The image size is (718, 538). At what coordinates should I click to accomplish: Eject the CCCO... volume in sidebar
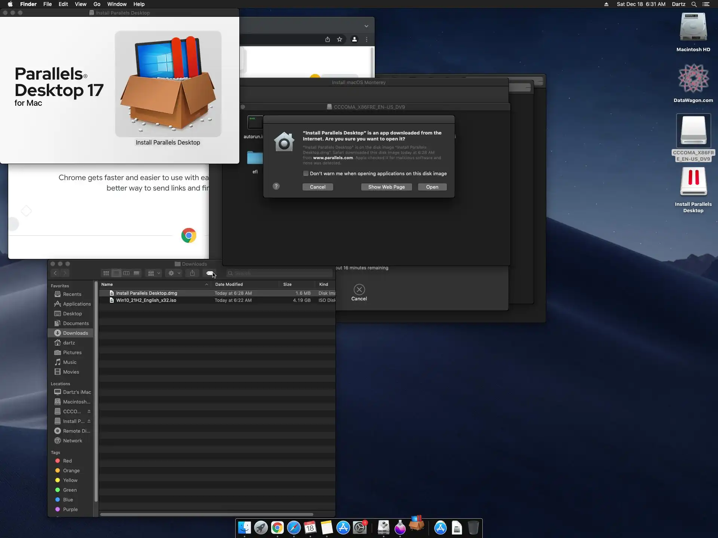click(x=89, y=411)
